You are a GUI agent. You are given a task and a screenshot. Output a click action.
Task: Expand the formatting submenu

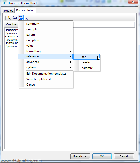point(45,51)
